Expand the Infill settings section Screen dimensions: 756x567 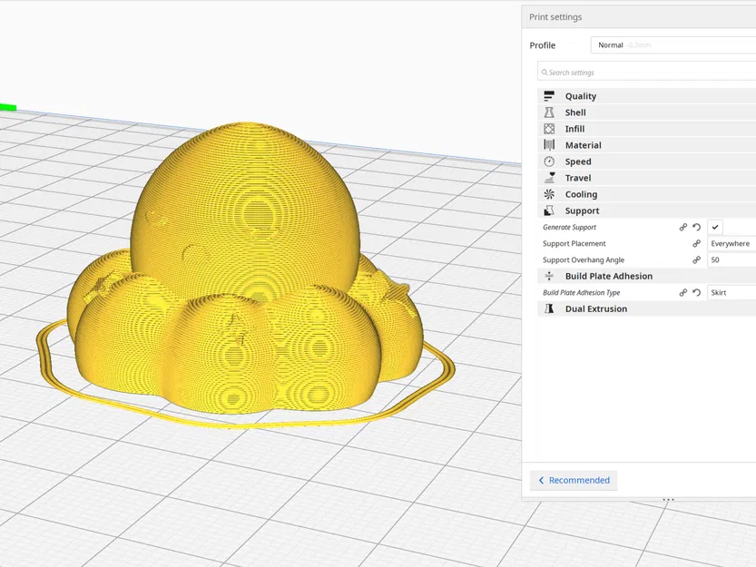[x=646, y=129]
